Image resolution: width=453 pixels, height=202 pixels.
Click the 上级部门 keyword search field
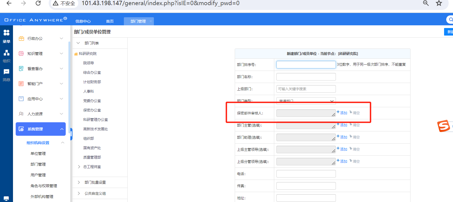pos(306,89)
